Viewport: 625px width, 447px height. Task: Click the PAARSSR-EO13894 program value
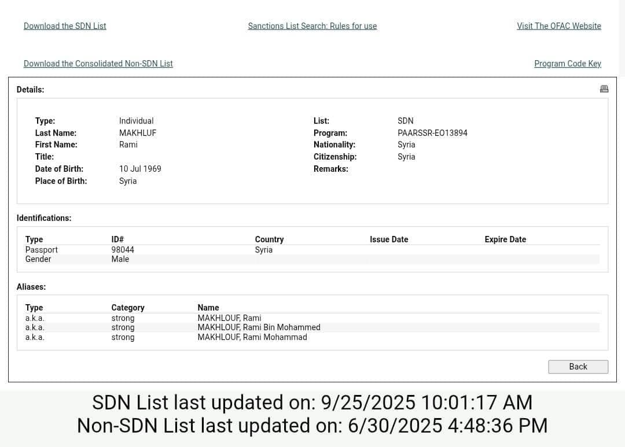(432, 133)
